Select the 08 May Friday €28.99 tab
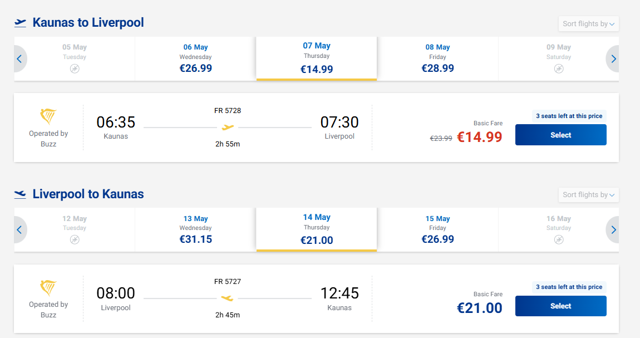 [x=437, y=58]
